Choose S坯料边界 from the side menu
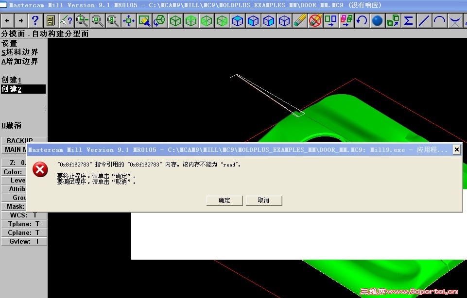 coord(19,52)
